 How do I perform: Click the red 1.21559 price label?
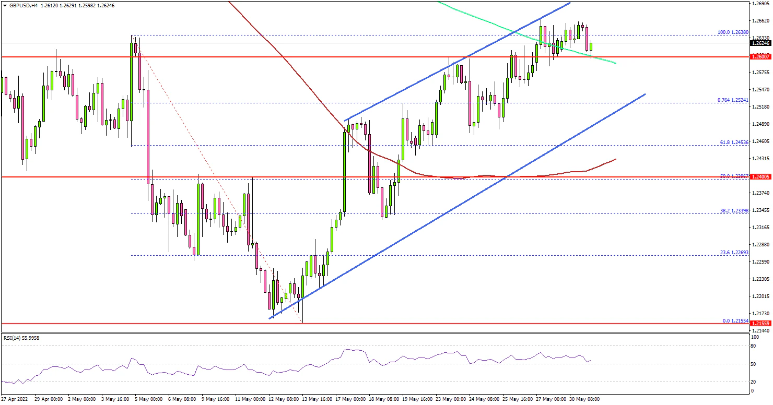coord(761,324)
